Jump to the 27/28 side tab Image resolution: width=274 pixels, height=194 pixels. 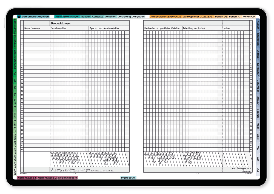(x=15, y=165)
